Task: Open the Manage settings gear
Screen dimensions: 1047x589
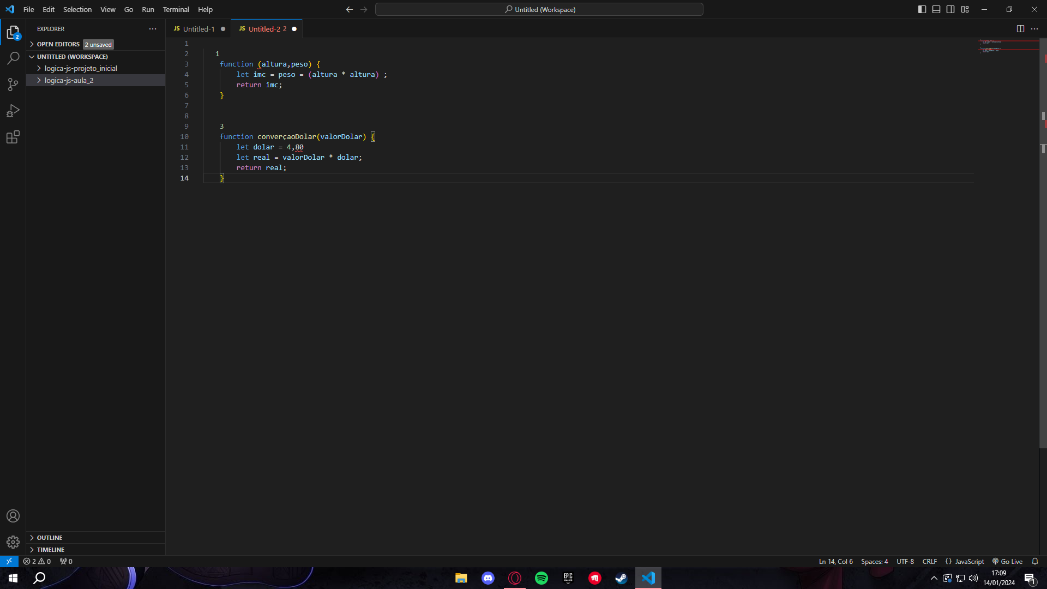Action: coord(13,542)
